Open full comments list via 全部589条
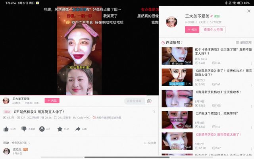The width and height of the screenshot is (254, 159). 21,143
